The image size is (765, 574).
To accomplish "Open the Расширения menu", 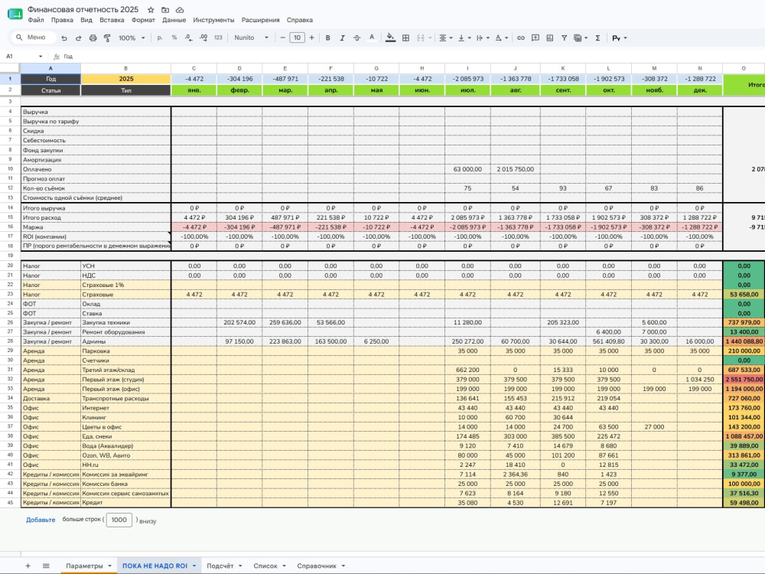I will point(261,20).
